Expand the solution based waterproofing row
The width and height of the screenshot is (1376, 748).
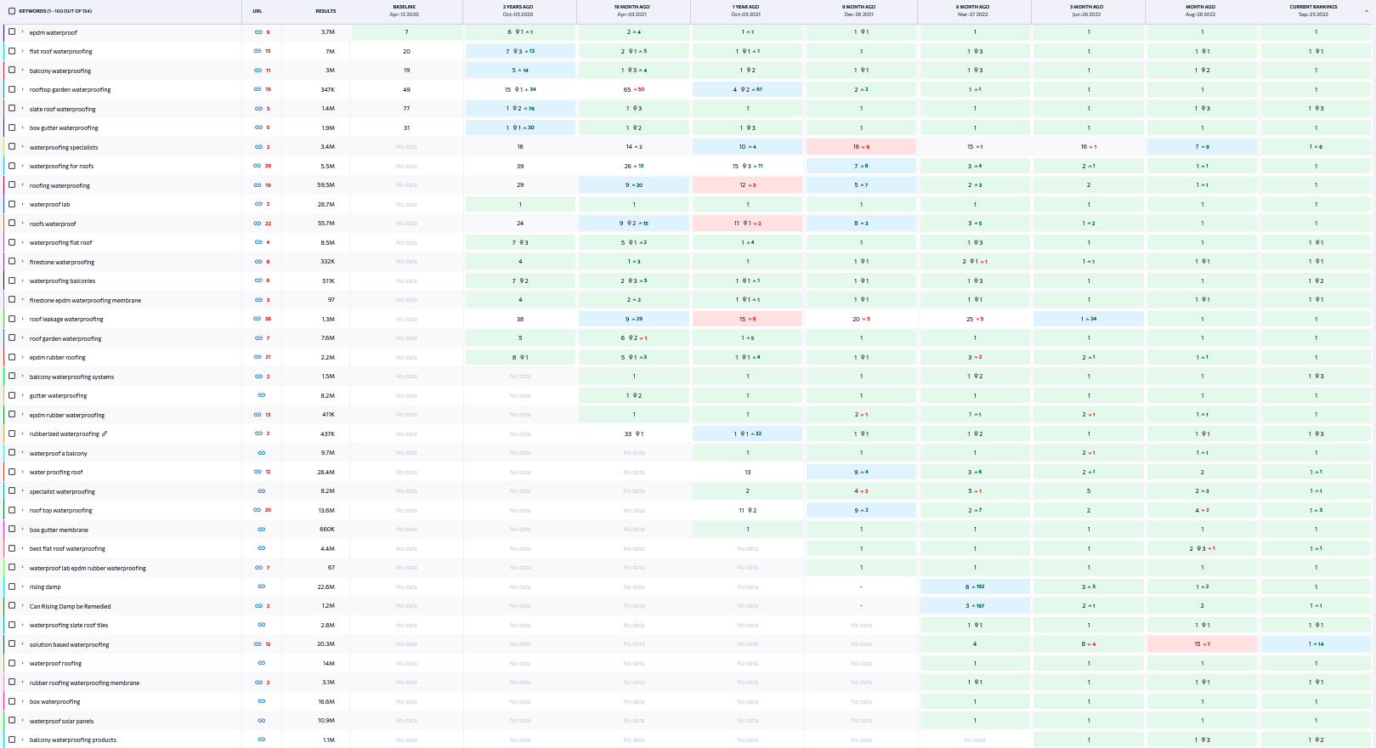coord(23,644)
